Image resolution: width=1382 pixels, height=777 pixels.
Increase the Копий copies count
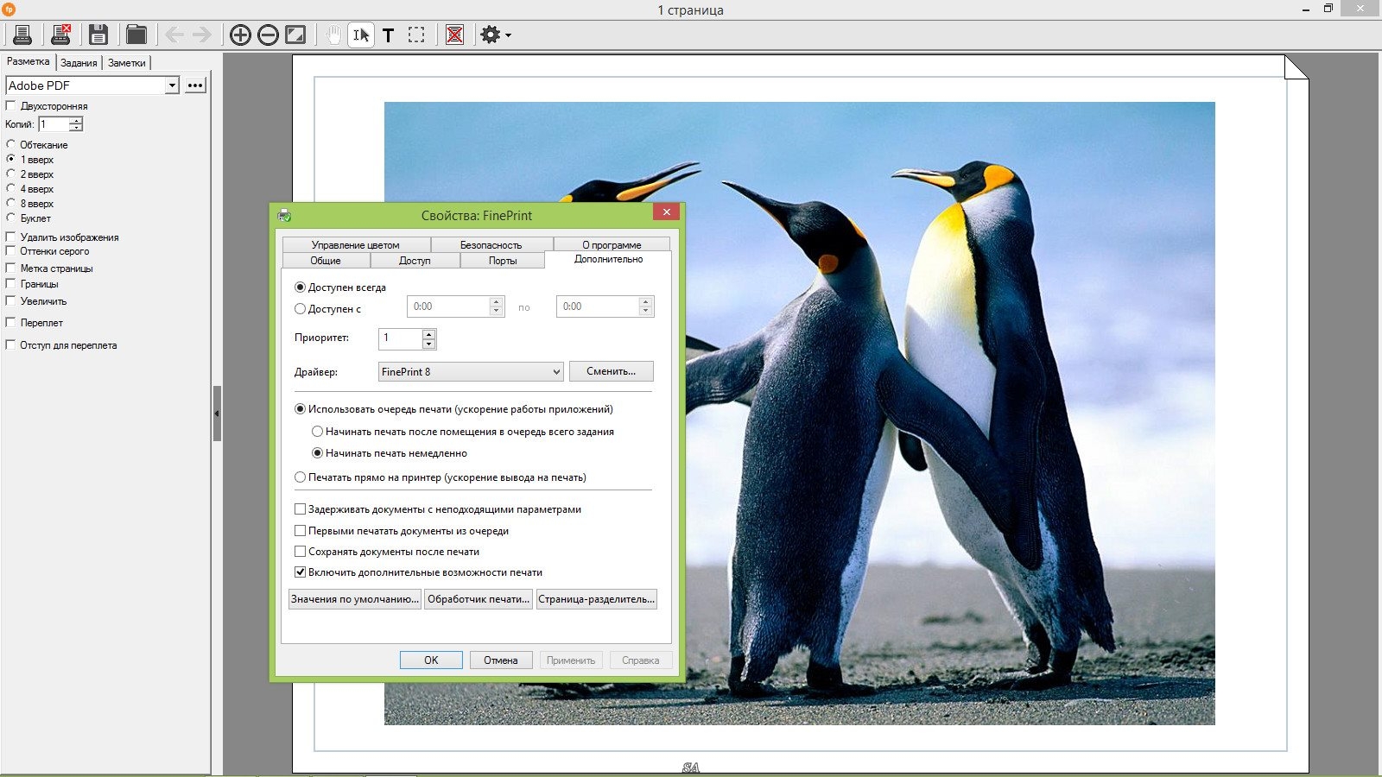click(76, 121)
